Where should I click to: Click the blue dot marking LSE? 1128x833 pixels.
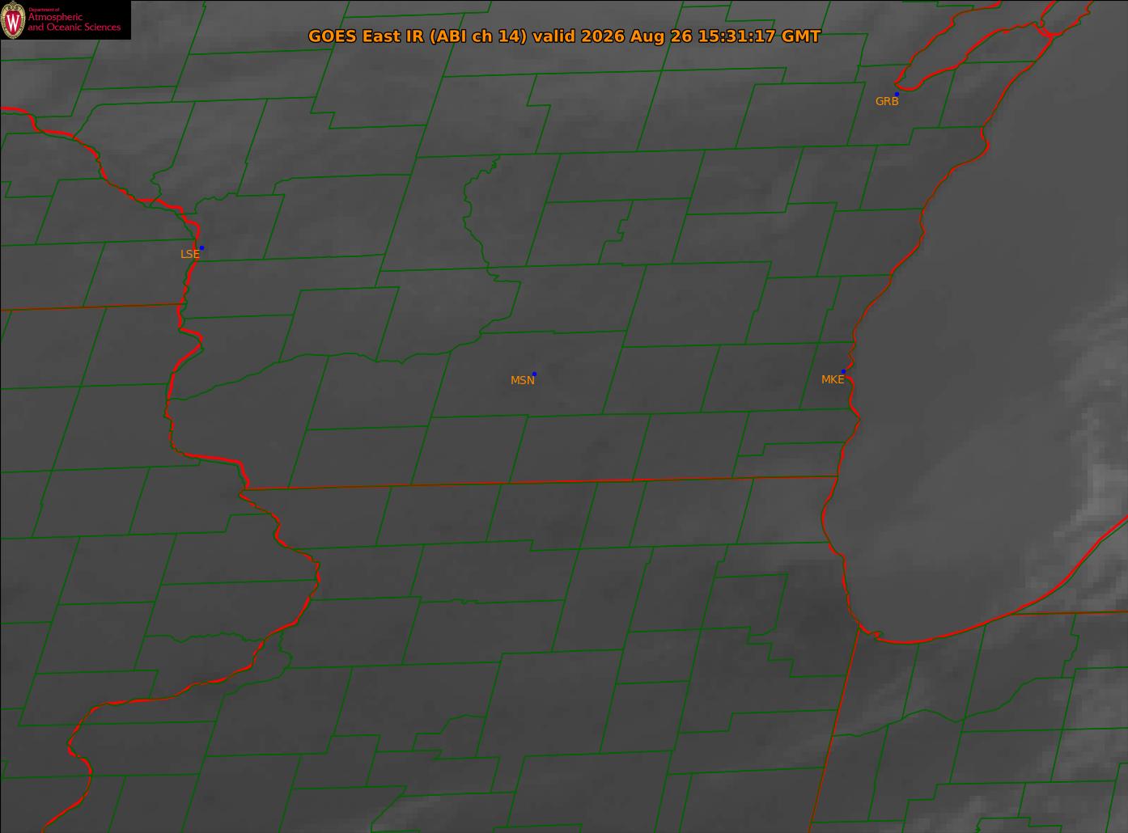tap(201, 247)
